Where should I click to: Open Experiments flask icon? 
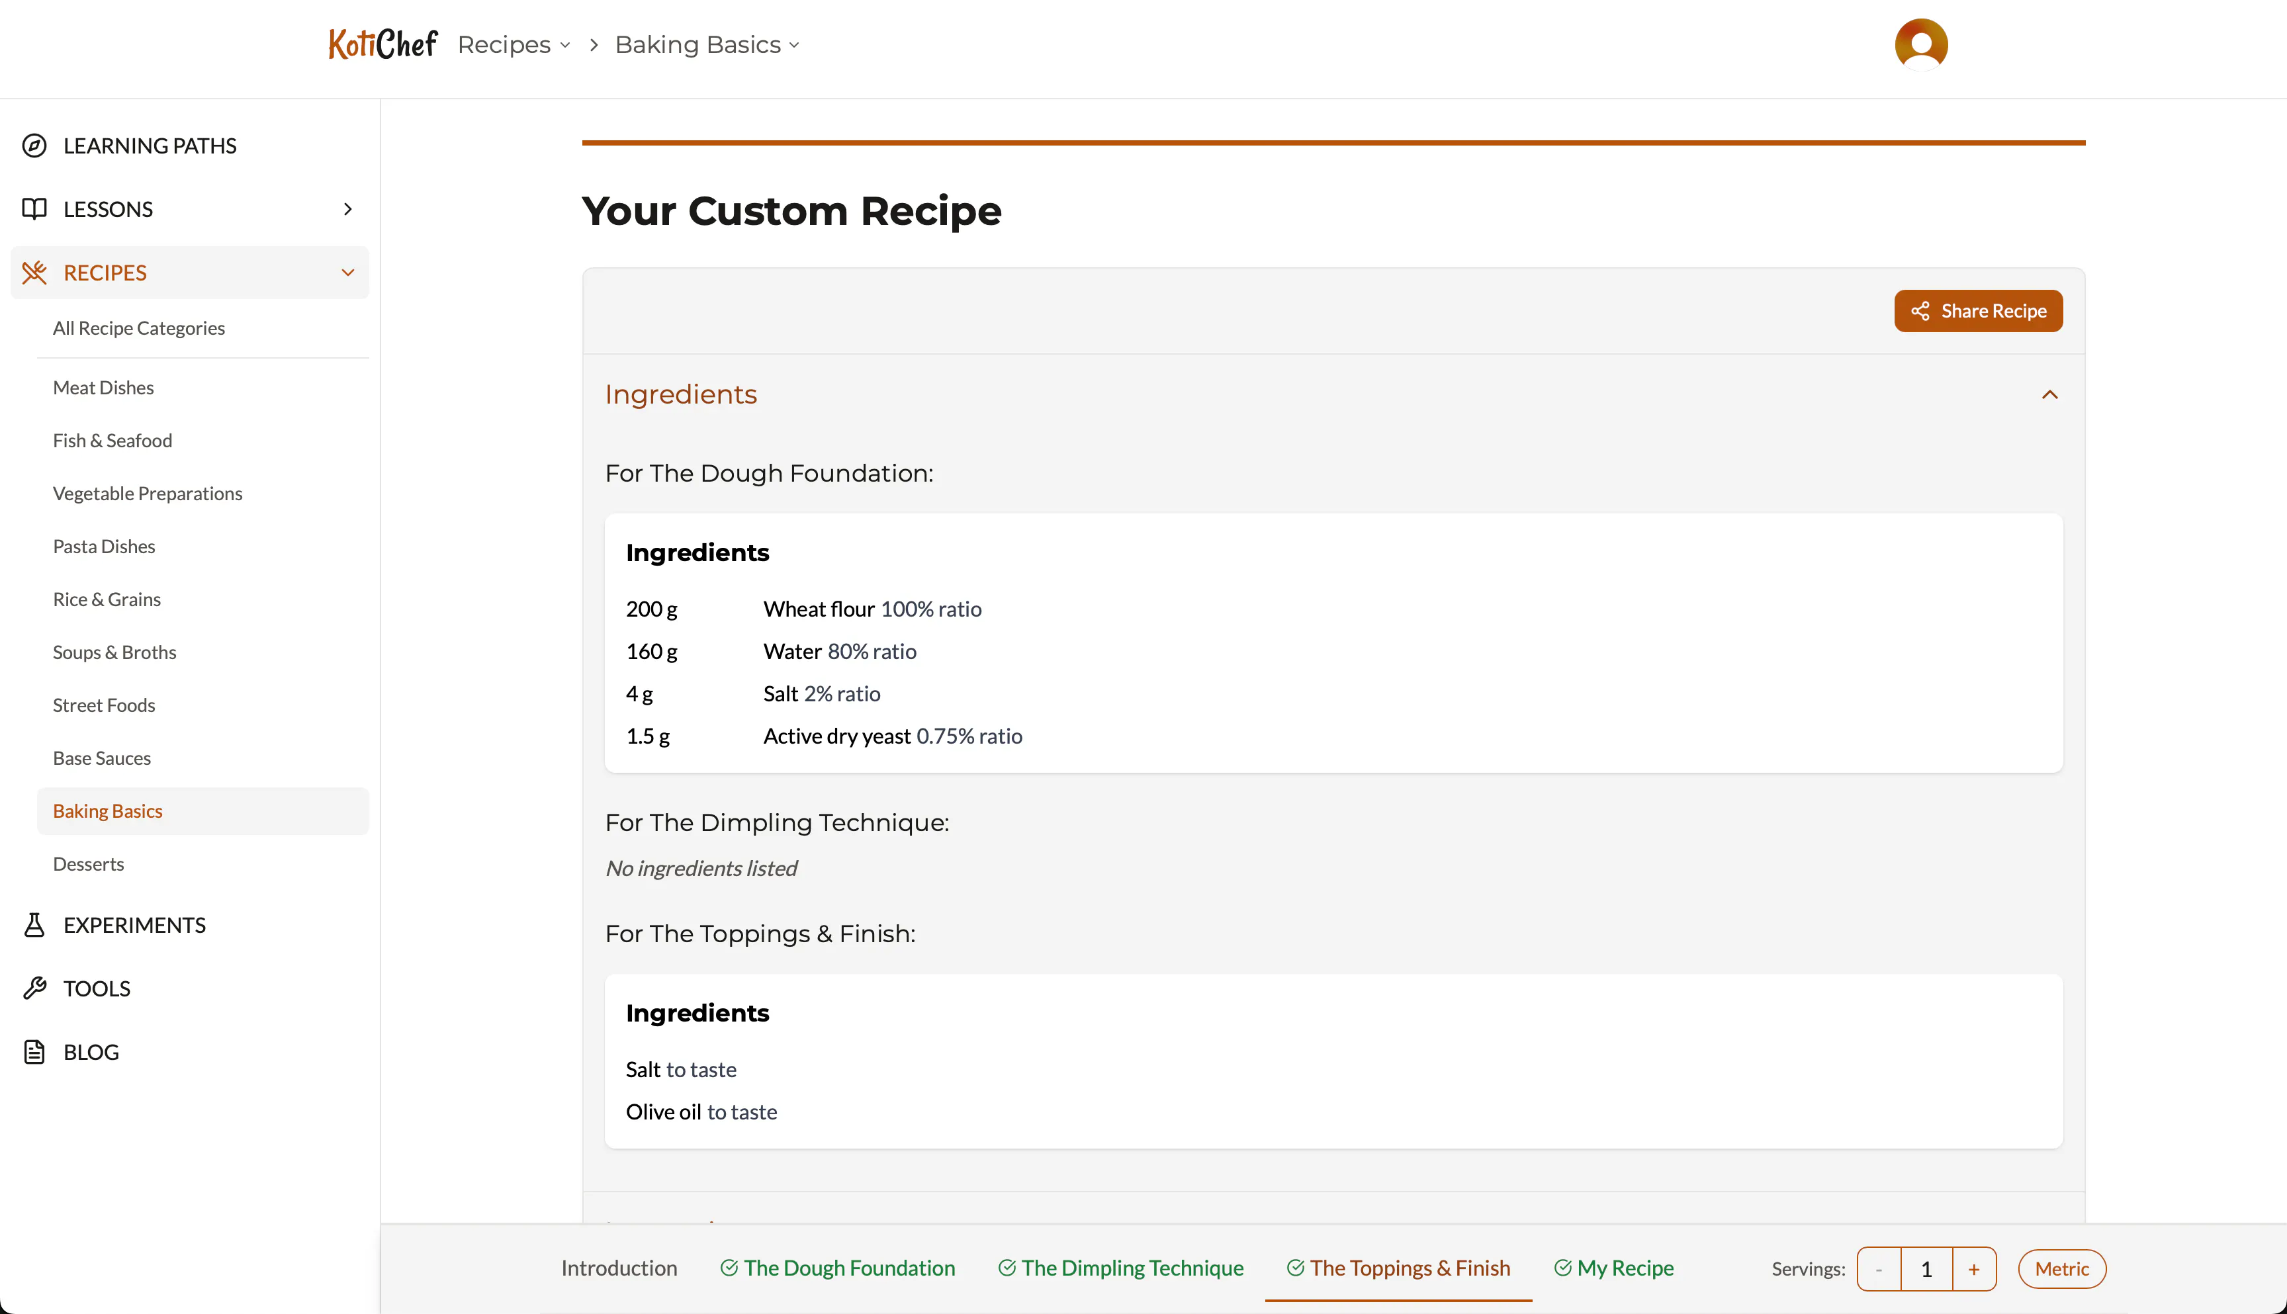(34, 925)
